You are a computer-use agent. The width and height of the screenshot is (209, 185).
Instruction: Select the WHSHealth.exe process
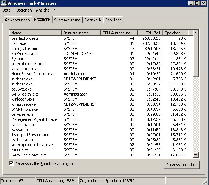click(101, 94)
